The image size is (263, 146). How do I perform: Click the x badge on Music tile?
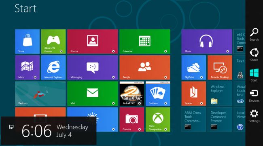[228, 51]
